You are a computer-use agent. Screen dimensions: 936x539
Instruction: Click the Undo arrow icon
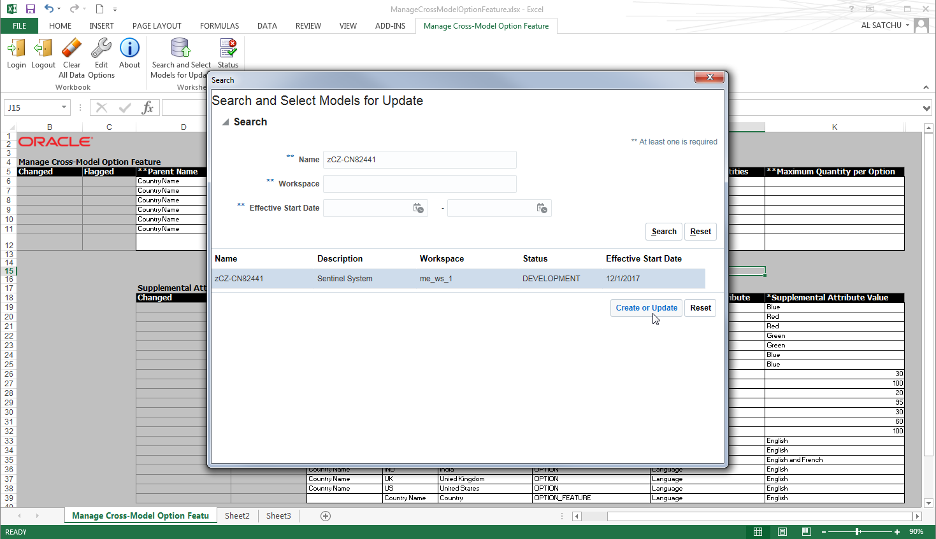[x=49, y=9]
